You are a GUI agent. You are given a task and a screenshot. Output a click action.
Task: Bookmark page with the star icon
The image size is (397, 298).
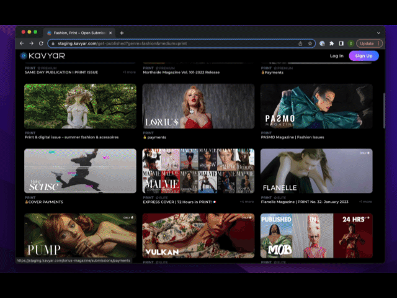coord(310,43)
